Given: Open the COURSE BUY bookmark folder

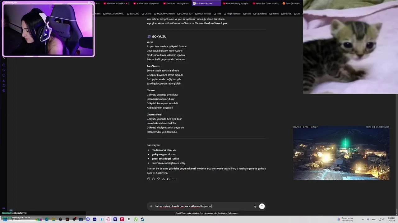Looking at the screenshot, I should (x=185, y=14).
